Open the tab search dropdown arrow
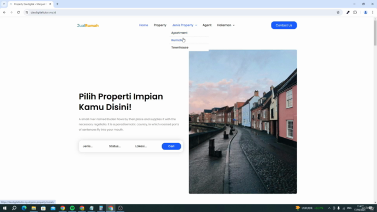Screen dimensions: 377x212 tap(4, 4)
